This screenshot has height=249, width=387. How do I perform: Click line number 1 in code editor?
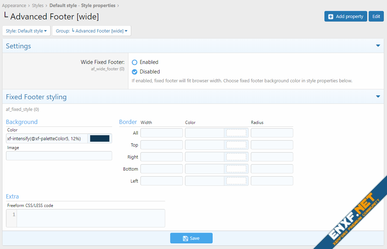coord(14,214)
